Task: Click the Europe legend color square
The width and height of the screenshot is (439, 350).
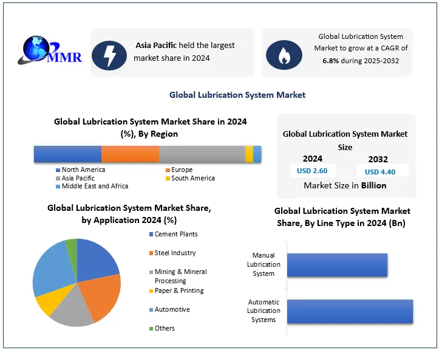Action: click(167, 170)
